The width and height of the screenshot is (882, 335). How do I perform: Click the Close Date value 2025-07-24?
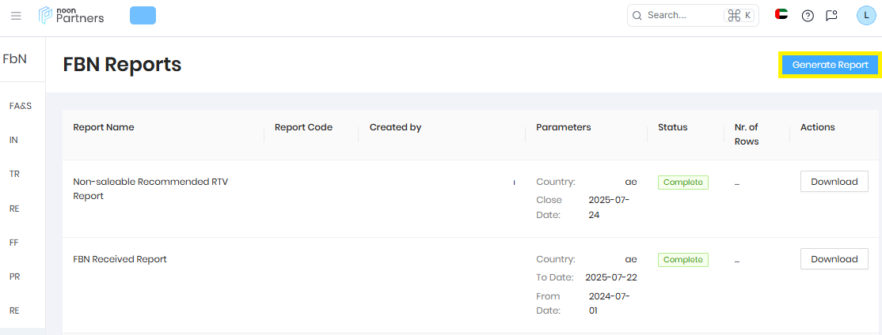(609, 208)
